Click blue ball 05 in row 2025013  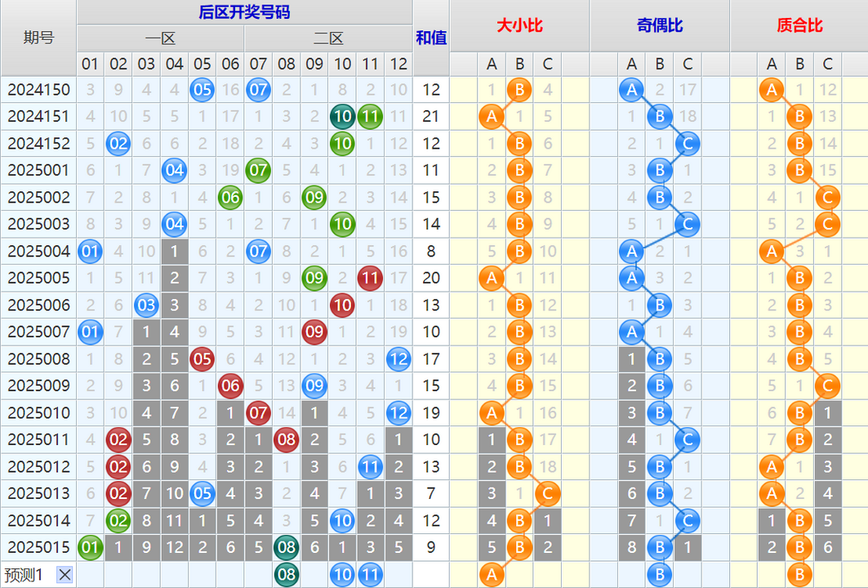tap(202, 493)
